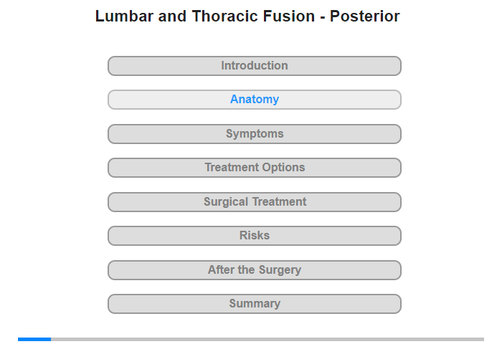The image size is (502, 344).
Task: View the Risks section
Action: (254, 236)
